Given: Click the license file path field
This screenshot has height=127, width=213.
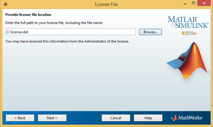Looking at the screenshot, I should (x=70, y=32).
